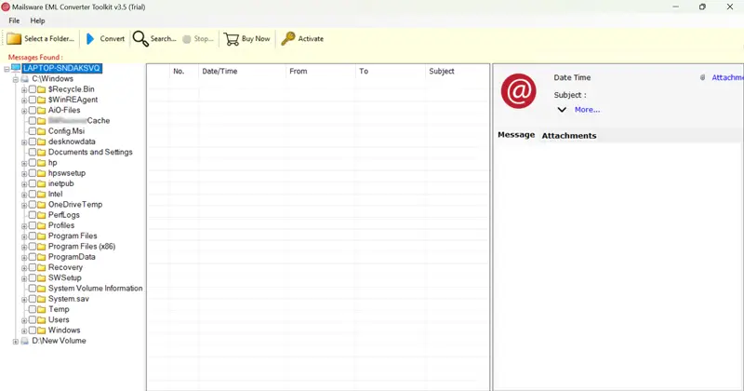This screenshot has height=391, width=744.
Task: Collapse the LAPTOP-SNDAKSVQ root node
Action: [7, 69]
